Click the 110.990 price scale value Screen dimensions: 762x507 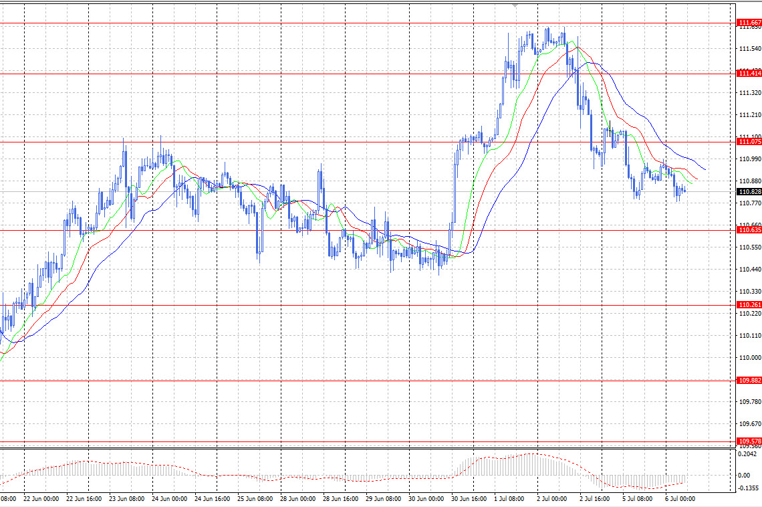[x=750, y=159]
